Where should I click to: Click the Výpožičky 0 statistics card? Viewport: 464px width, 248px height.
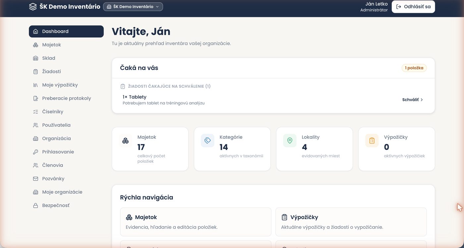coord(397,149)
